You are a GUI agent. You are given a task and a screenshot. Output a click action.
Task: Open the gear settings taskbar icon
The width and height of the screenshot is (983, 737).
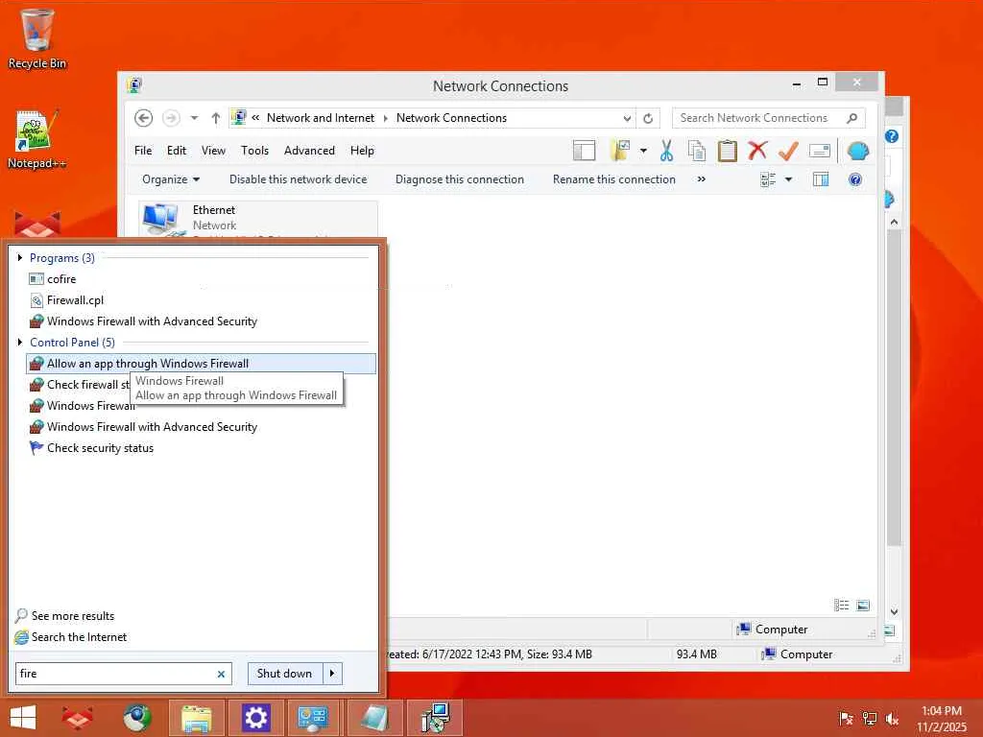coord(255,718)
